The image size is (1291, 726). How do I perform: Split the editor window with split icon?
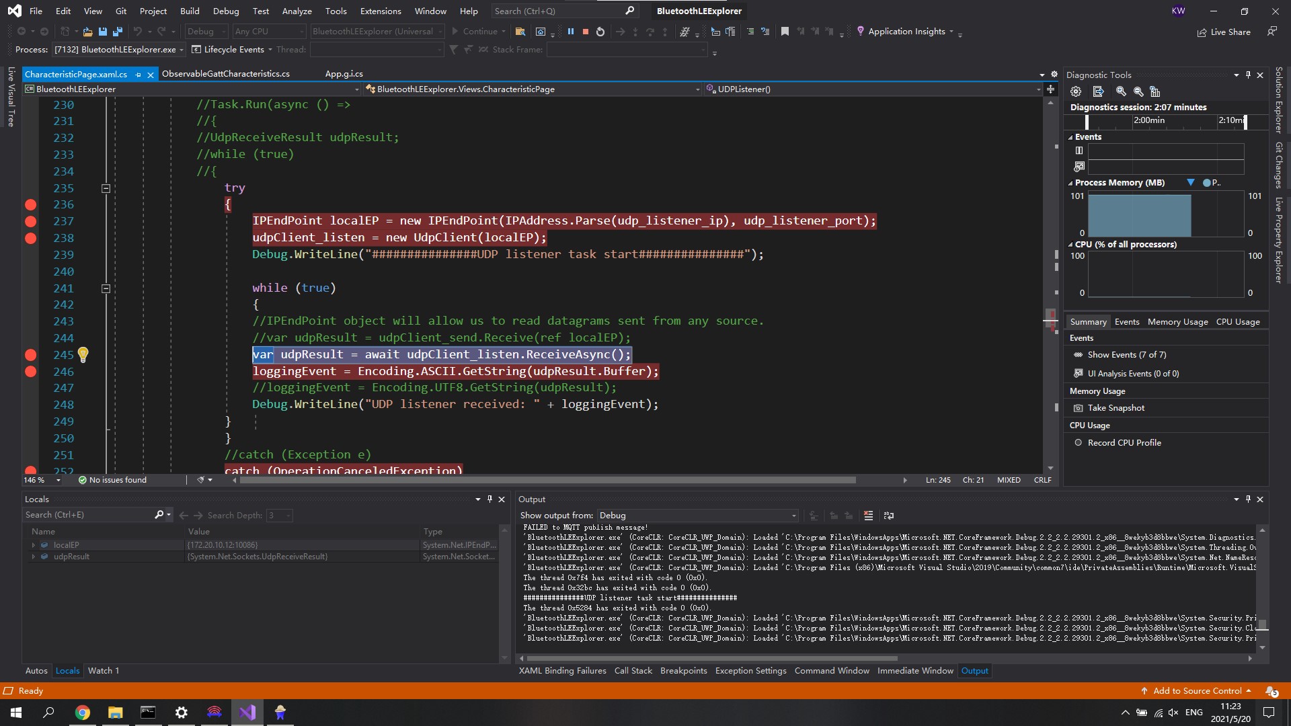pos(1050,89)
